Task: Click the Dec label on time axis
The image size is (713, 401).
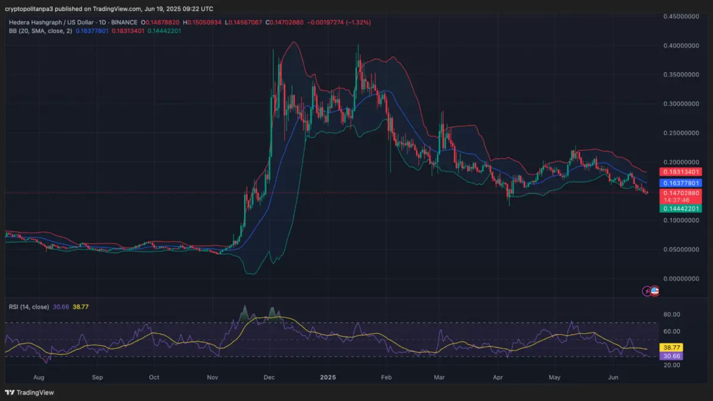Action: (269, 377)
